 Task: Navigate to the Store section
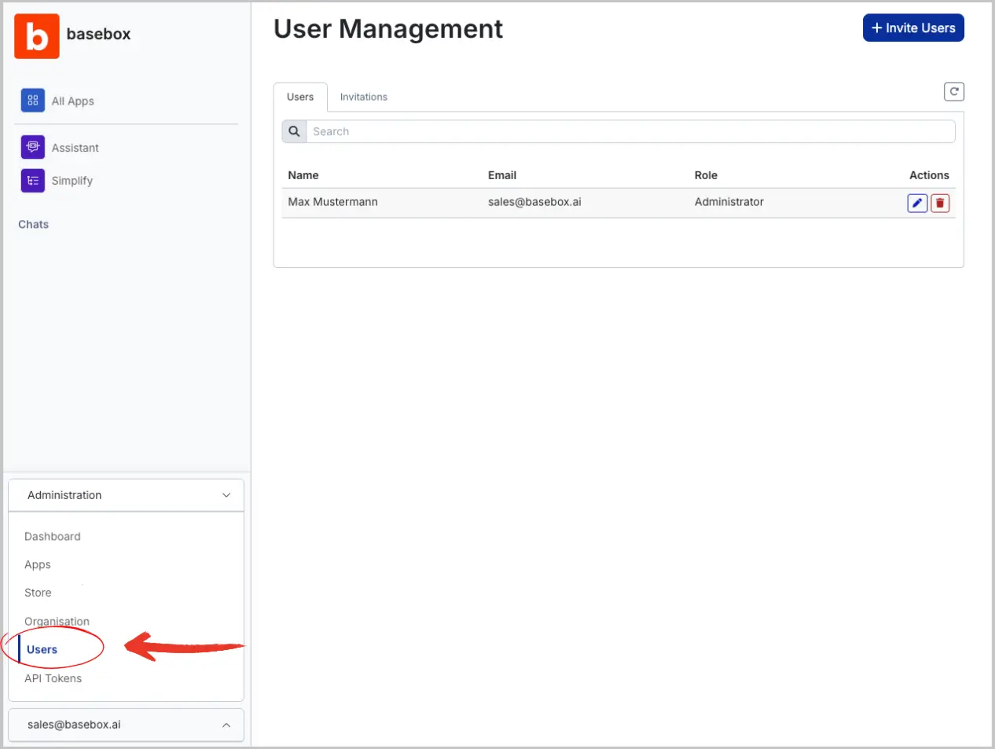pos(38,593)
